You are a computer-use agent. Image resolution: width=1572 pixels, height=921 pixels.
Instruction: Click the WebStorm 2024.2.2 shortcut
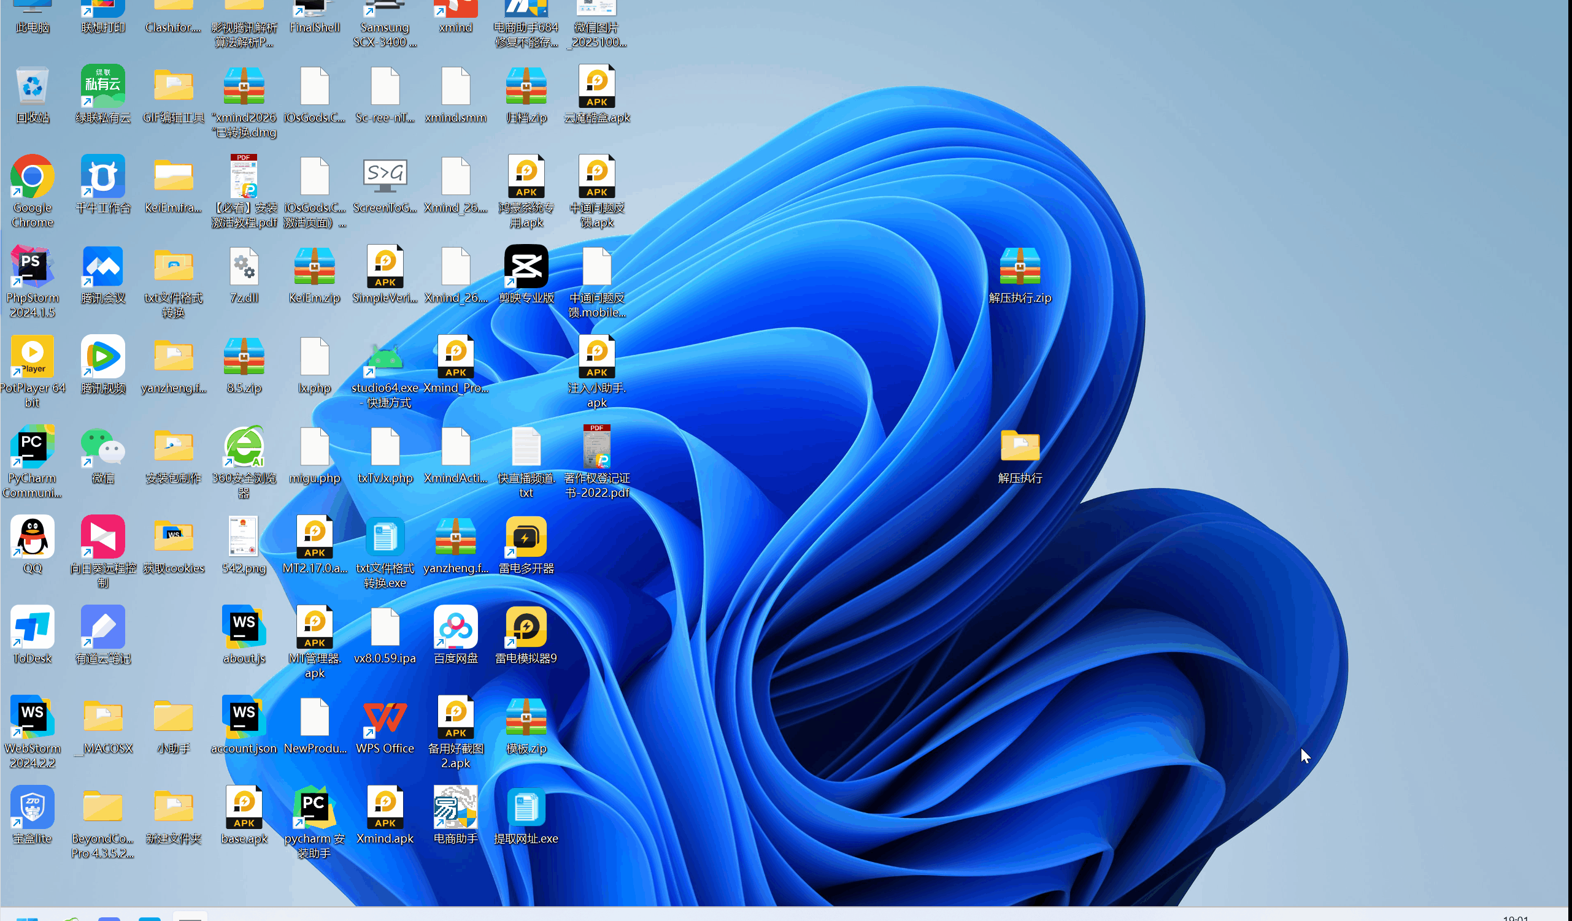point(33,717)
